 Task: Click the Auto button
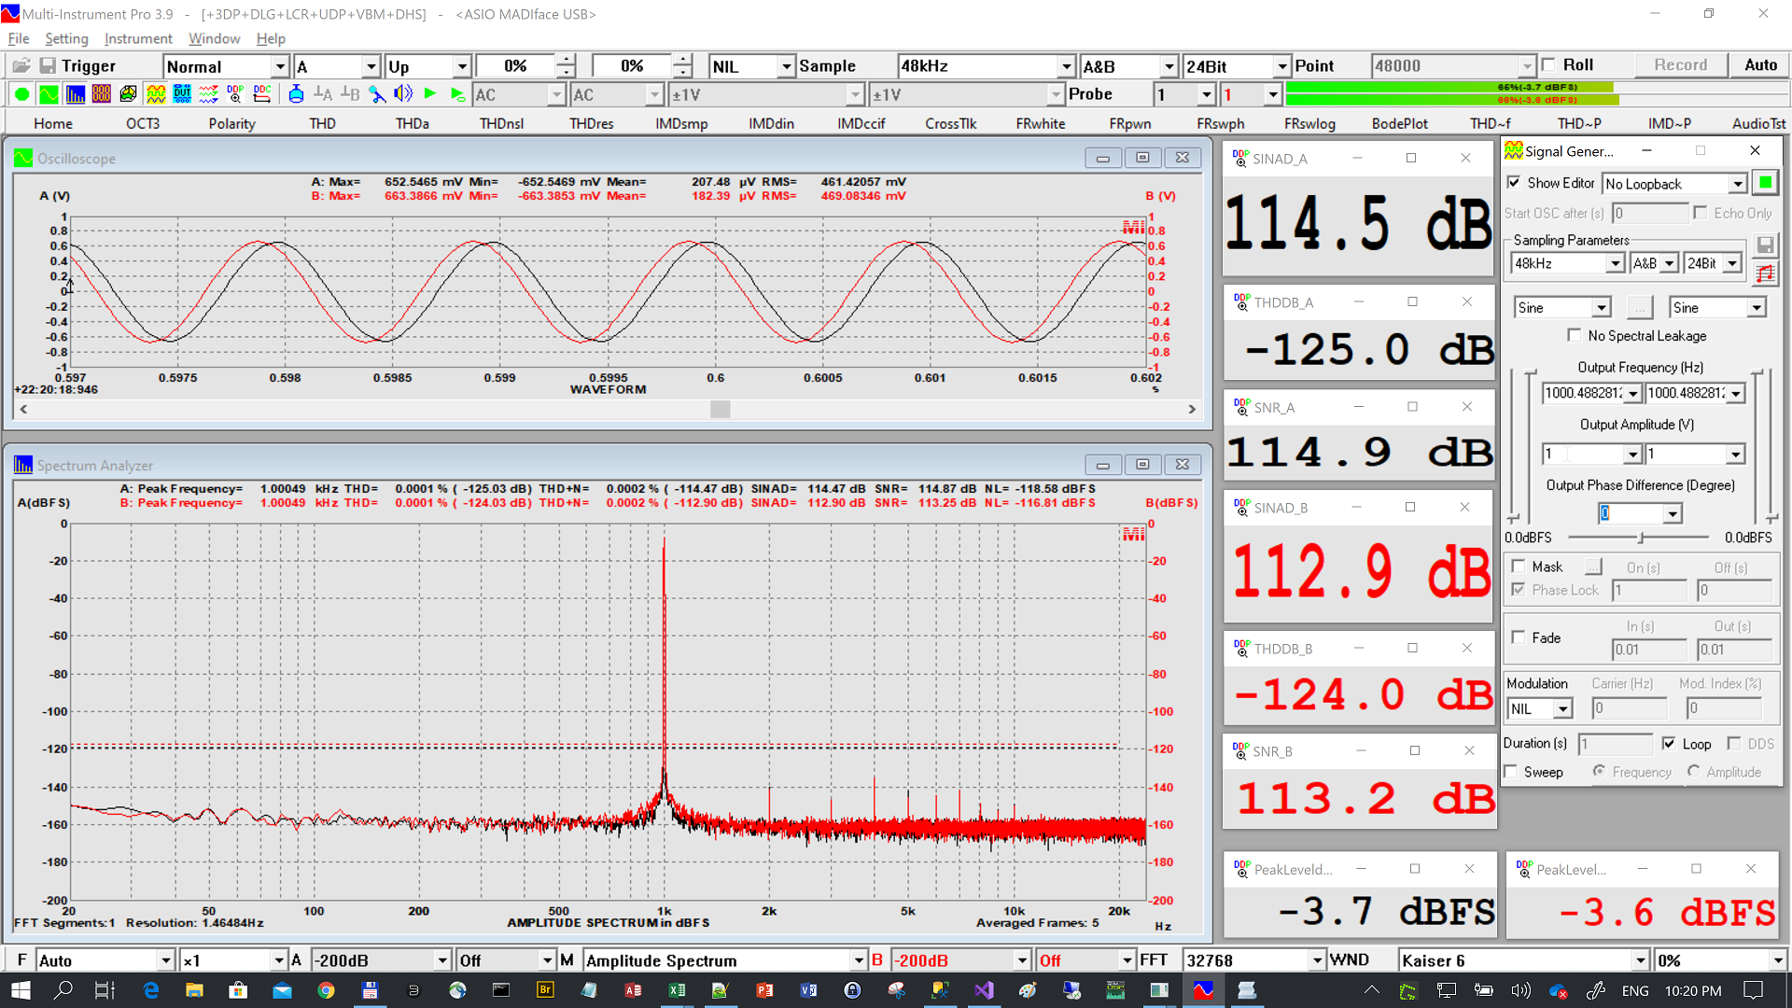[1760, 65]
